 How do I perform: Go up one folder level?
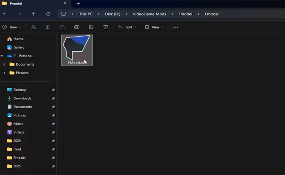[x=34, y=14]
